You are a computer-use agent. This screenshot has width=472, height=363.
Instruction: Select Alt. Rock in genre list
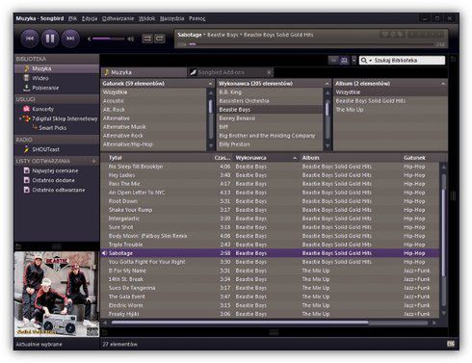(154, 110)
